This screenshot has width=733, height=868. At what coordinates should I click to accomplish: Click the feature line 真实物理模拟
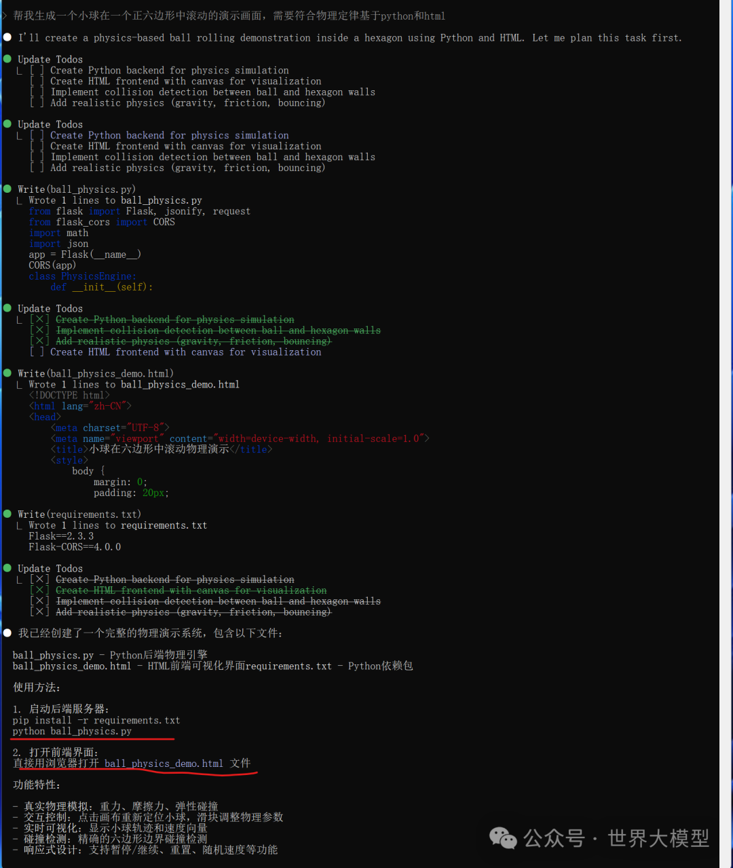tap(115, 807)
